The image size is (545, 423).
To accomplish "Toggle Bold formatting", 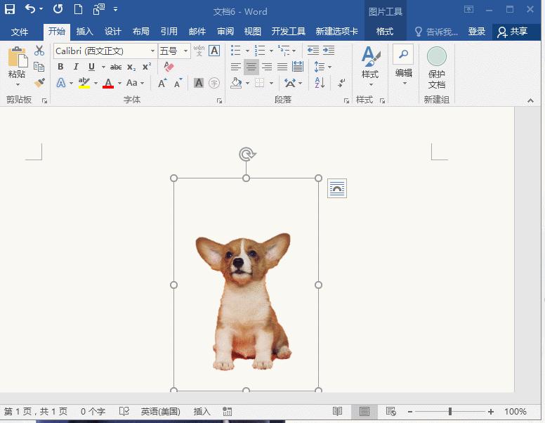I will 60,67.
